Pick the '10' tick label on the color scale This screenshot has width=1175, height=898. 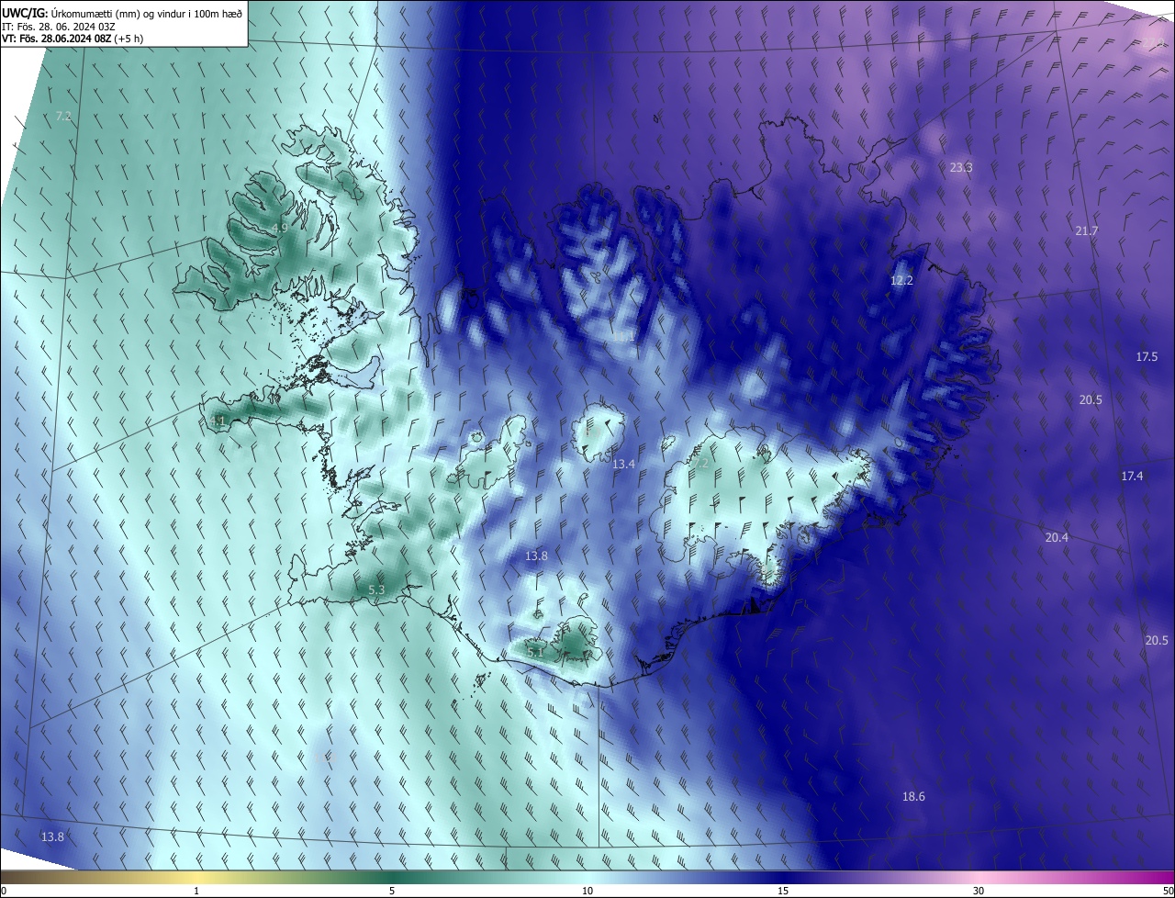click(x=587, y=891)
